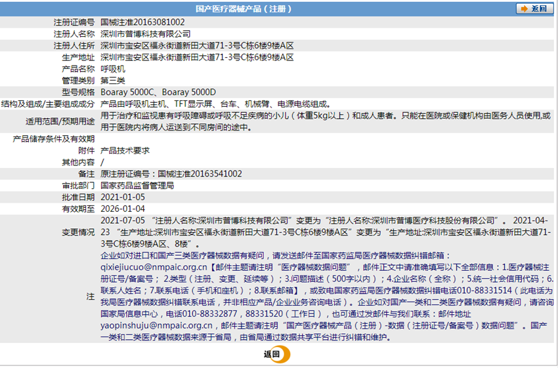Select product name 呼吸机

point(113,69)
